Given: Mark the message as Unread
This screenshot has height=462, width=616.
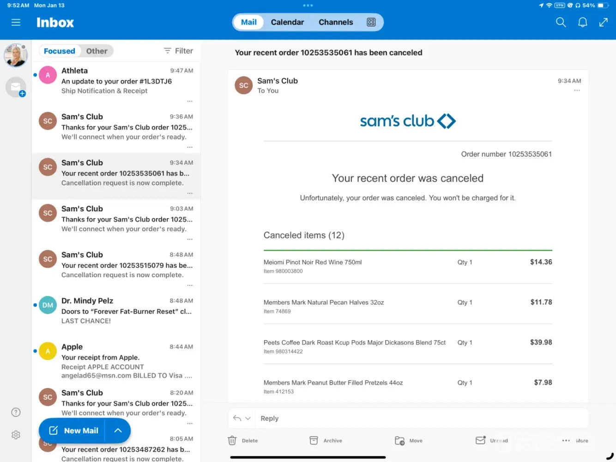Looking at the screenshot, I should (492, 441).
